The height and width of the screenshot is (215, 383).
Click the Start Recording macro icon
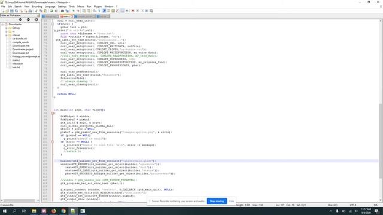(x=133, y=11)
